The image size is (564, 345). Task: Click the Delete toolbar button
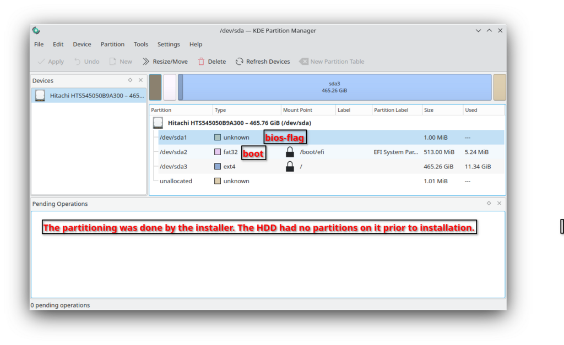point(212,62)
